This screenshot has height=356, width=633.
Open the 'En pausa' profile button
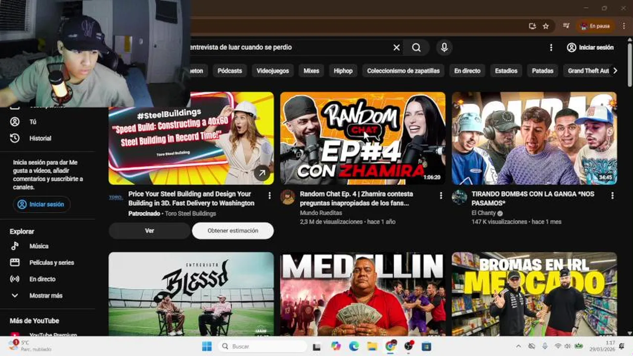(595, 26)
